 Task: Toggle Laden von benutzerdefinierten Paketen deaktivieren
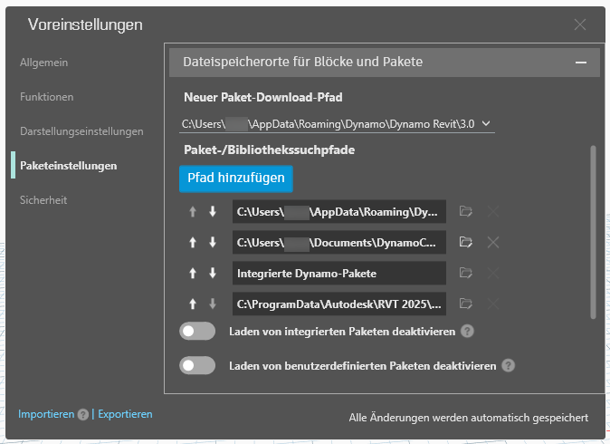[x=197, y=366]
